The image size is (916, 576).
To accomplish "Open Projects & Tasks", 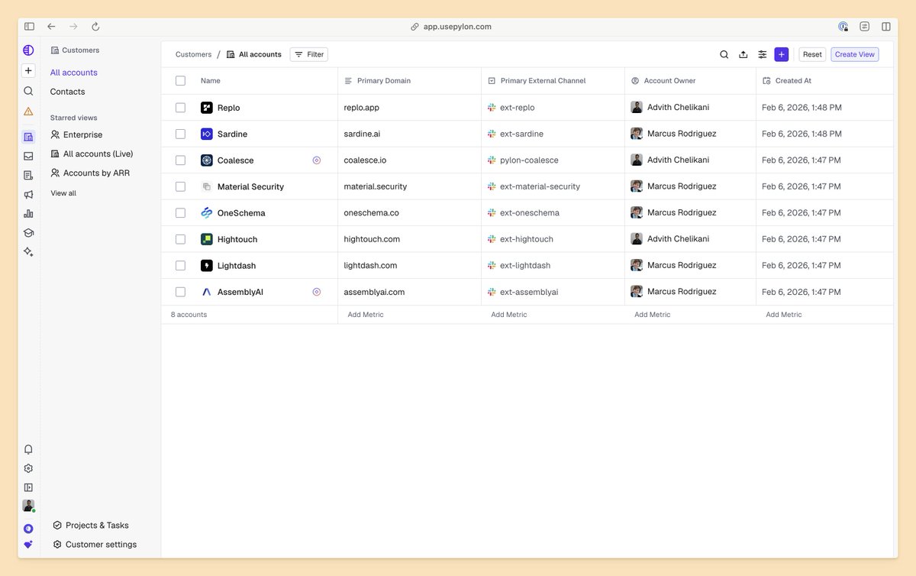I will [90, 526].
